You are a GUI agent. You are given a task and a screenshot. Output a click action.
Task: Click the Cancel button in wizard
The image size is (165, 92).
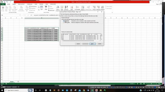click(78, 44)
